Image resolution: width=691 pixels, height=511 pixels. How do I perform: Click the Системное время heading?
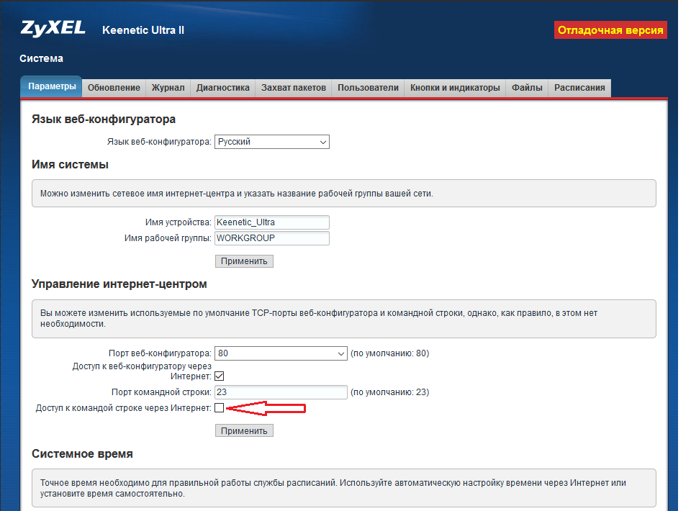[x=82, y=454]
